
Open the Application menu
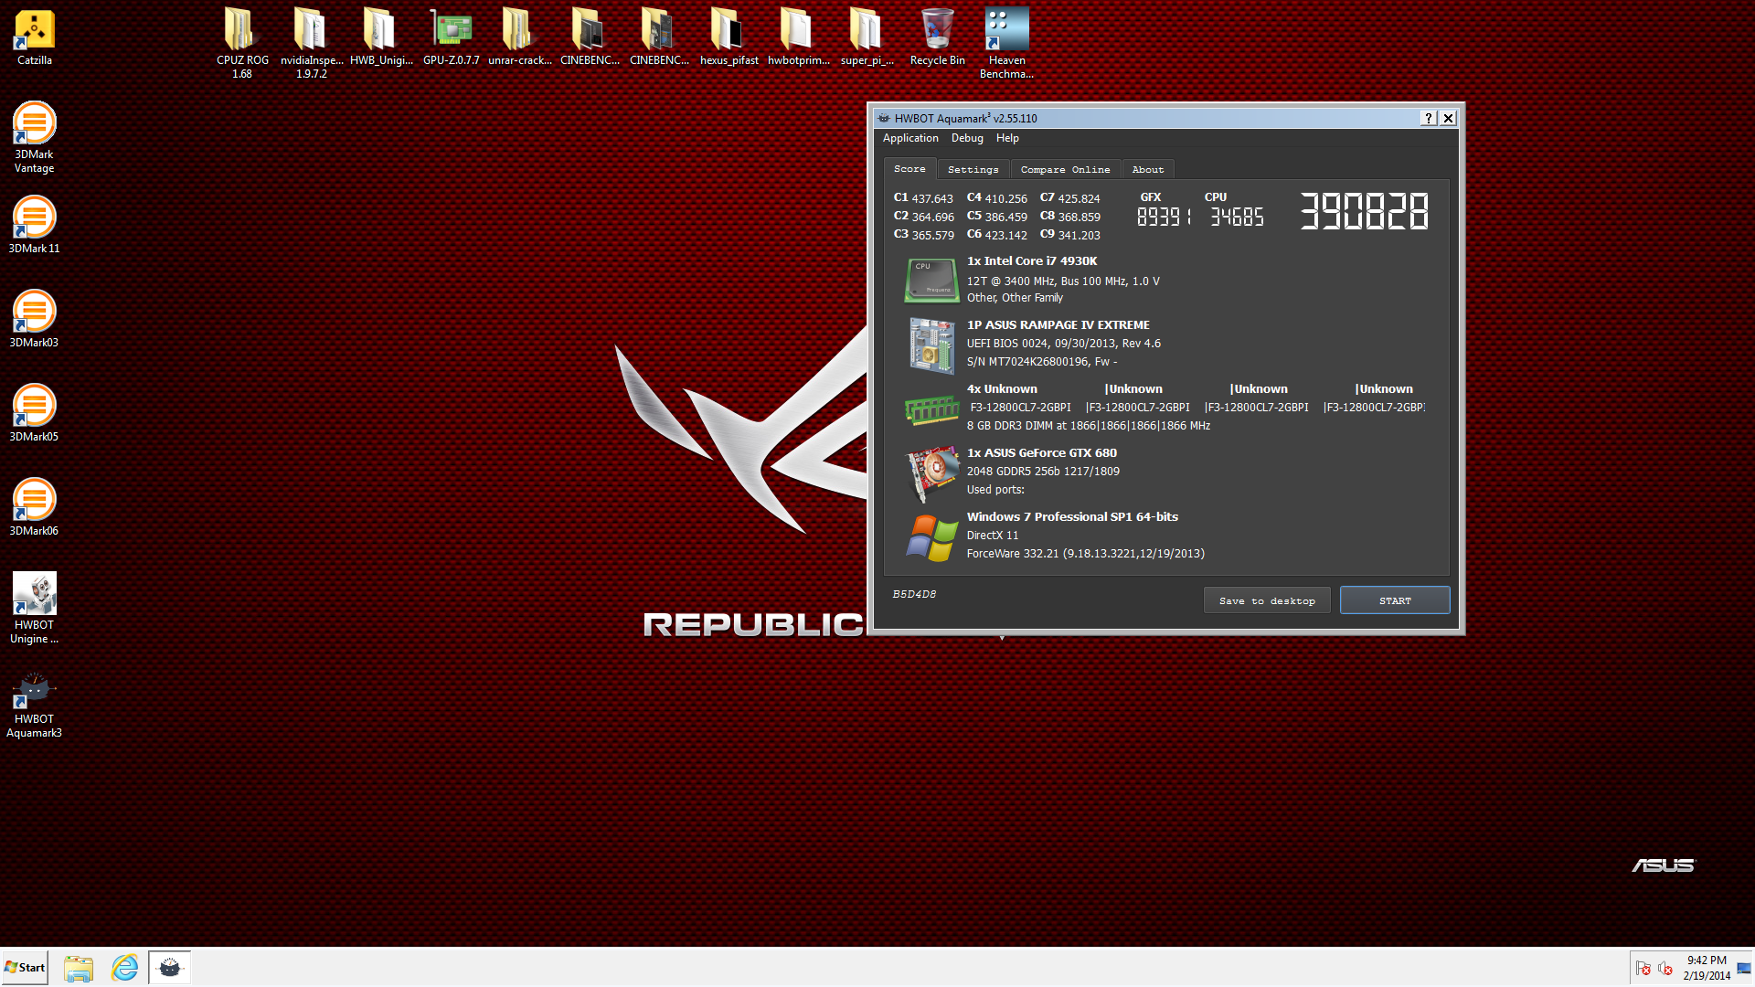(910, 138)
